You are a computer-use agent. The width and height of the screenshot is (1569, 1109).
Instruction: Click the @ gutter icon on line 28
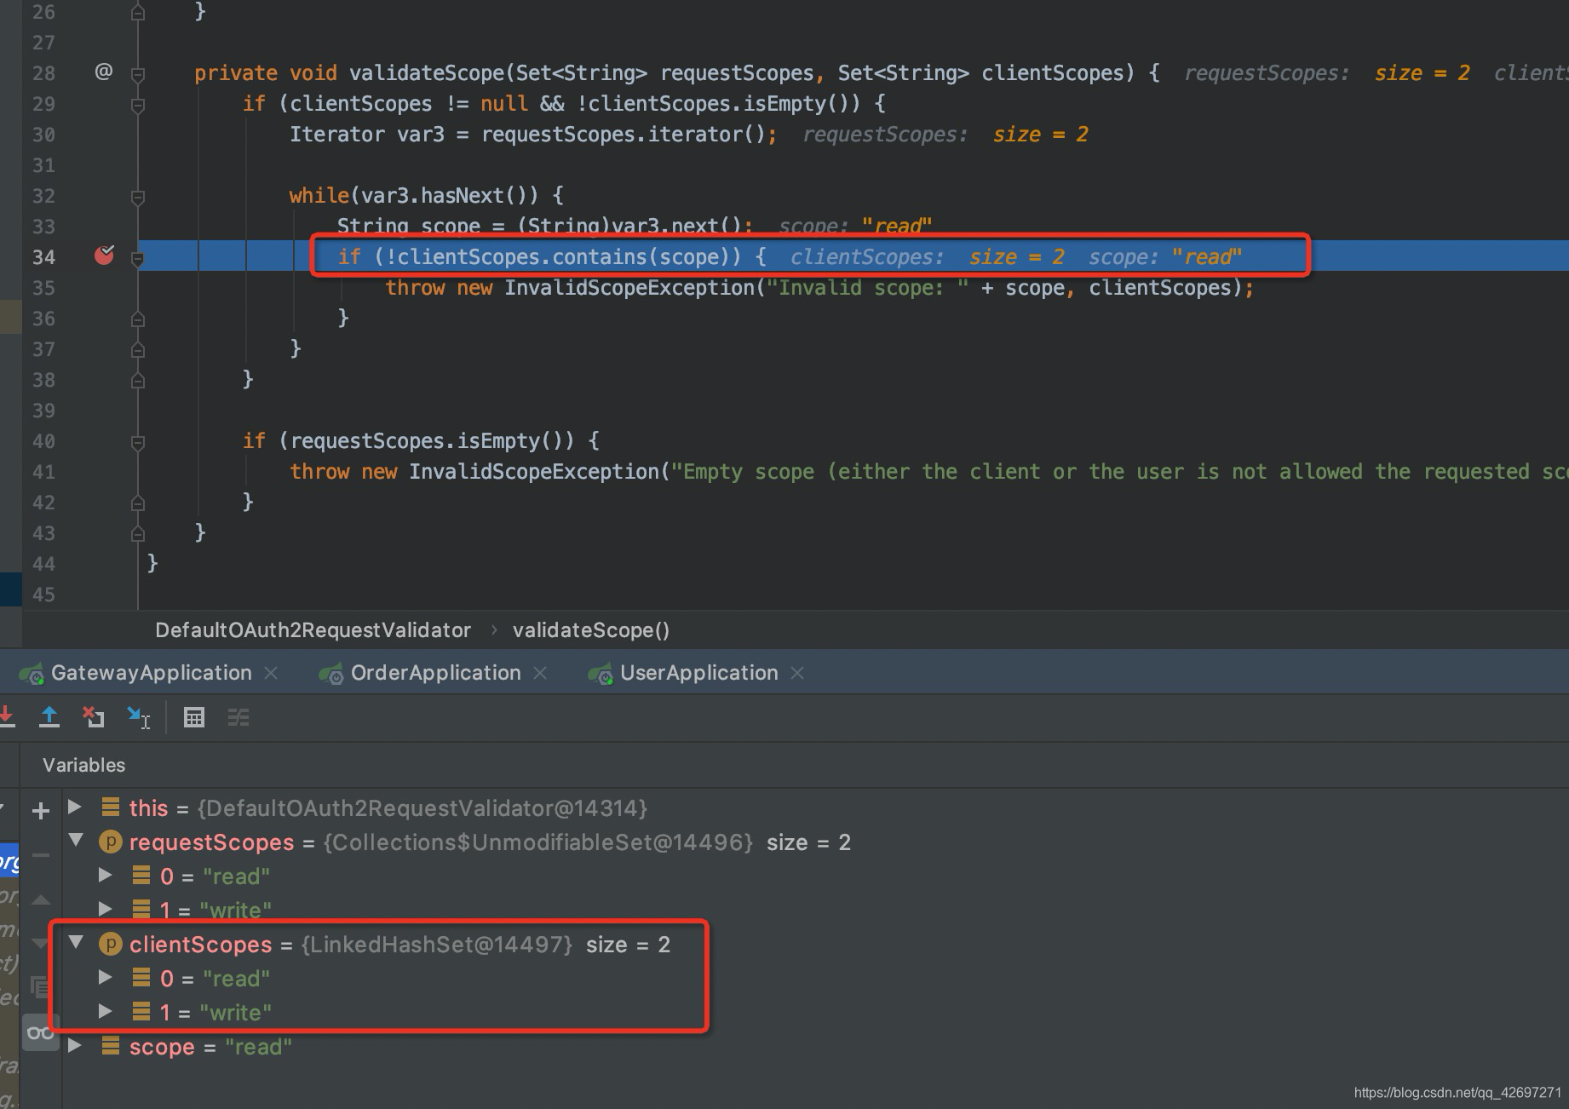point(104,72)
